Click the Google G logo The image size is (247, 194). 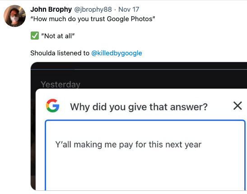pos(53,106)
